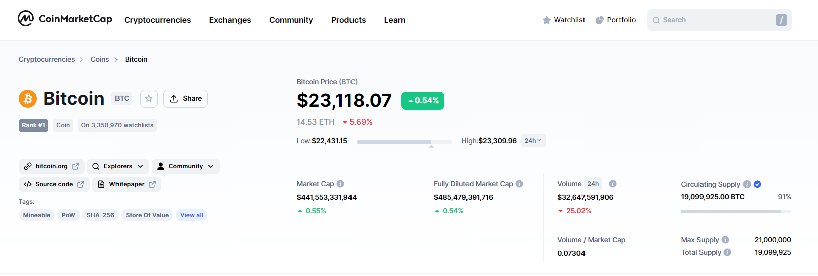Click the 91% circulating supply percentage
The image size is (818, 276).
[x=784, y=197]
